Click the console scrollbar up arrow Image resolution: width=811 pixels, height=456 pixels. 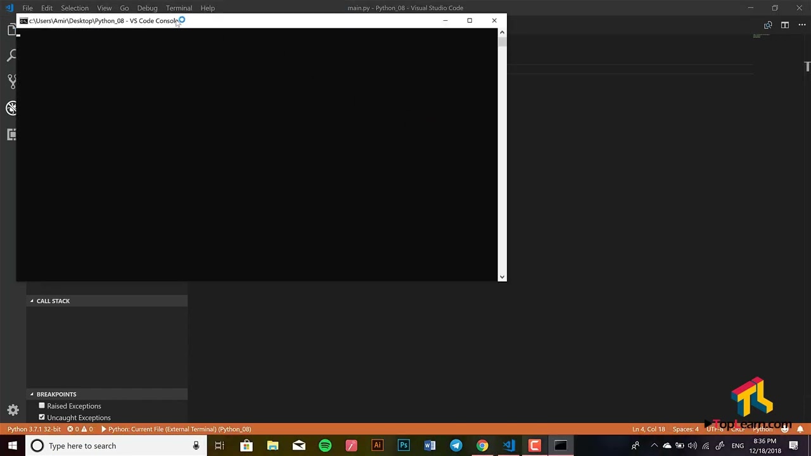(x=502, y=32)
